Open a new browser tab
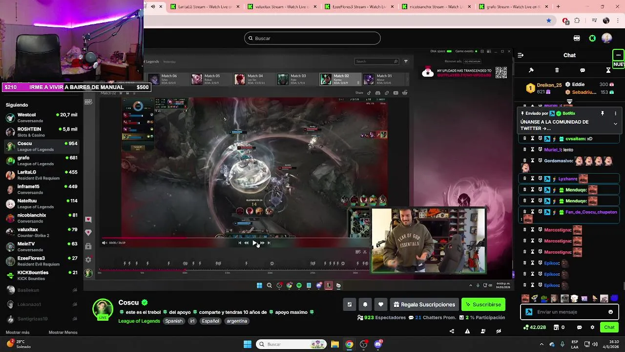 click(x=558, y=7)
